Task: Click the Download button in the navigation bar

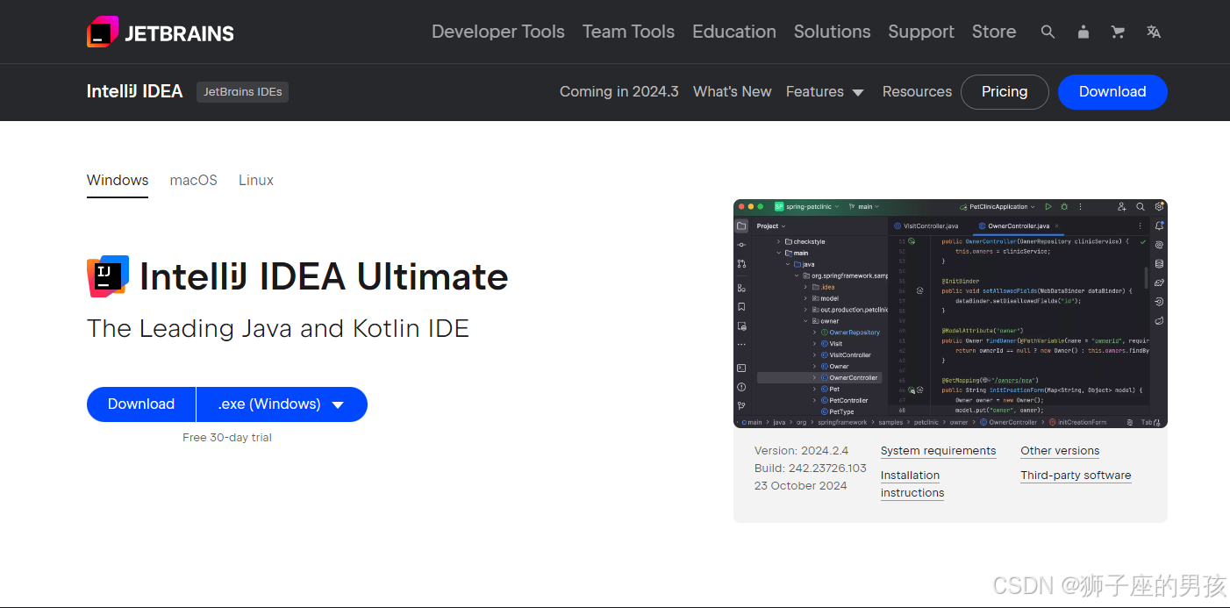Action: pos(1112,92)
